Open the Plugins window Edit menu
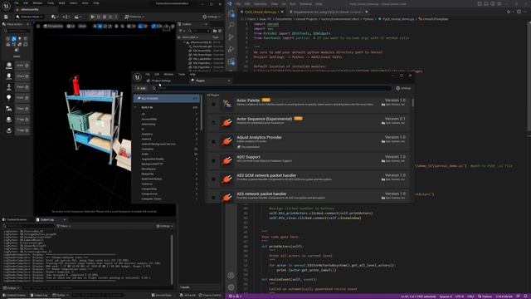 [x=157, y=74]
